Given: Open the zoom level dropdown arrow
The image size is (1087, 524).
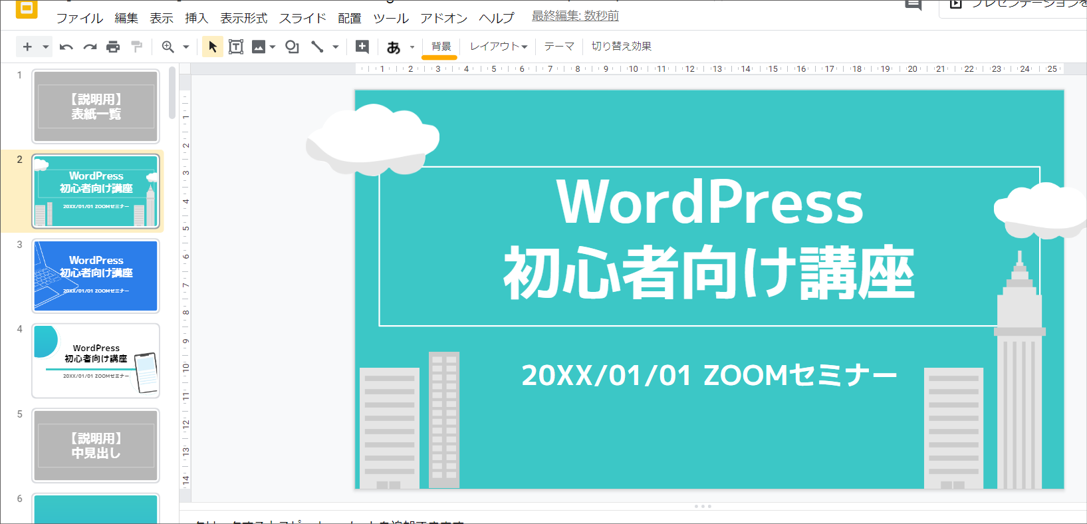Looking at the screenshot, I should (x=186, y=47).
